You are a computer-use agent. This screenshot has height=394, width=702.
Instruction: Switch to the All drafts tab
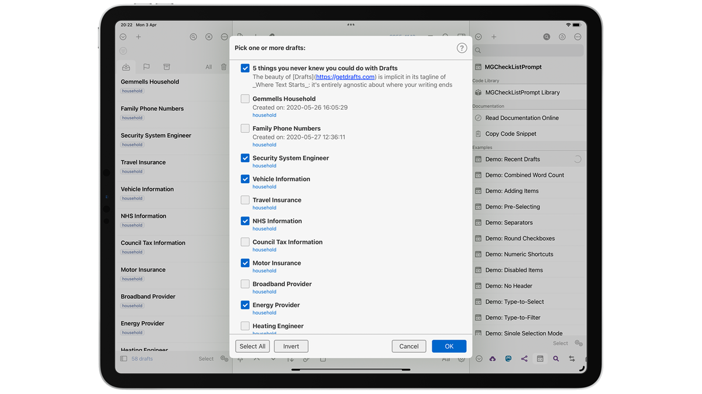coord(208,67)
